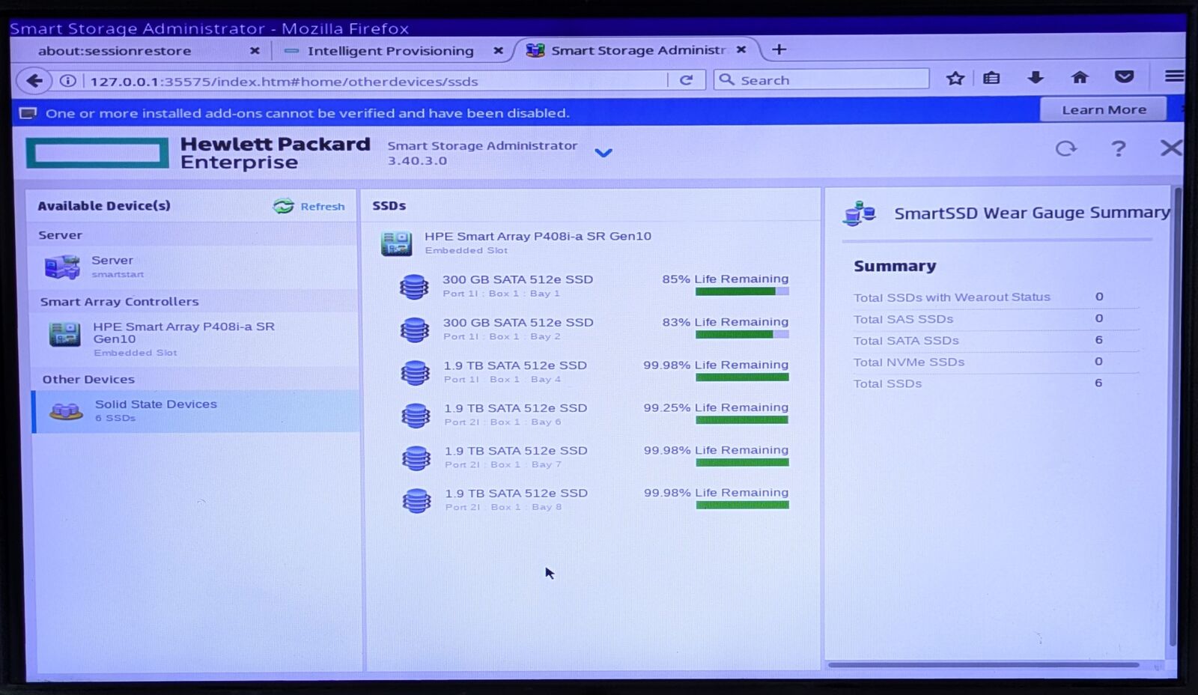This screenshot has width=1198, height=695.
Task: Click the browser back arrow button
Action: (34, 81)
